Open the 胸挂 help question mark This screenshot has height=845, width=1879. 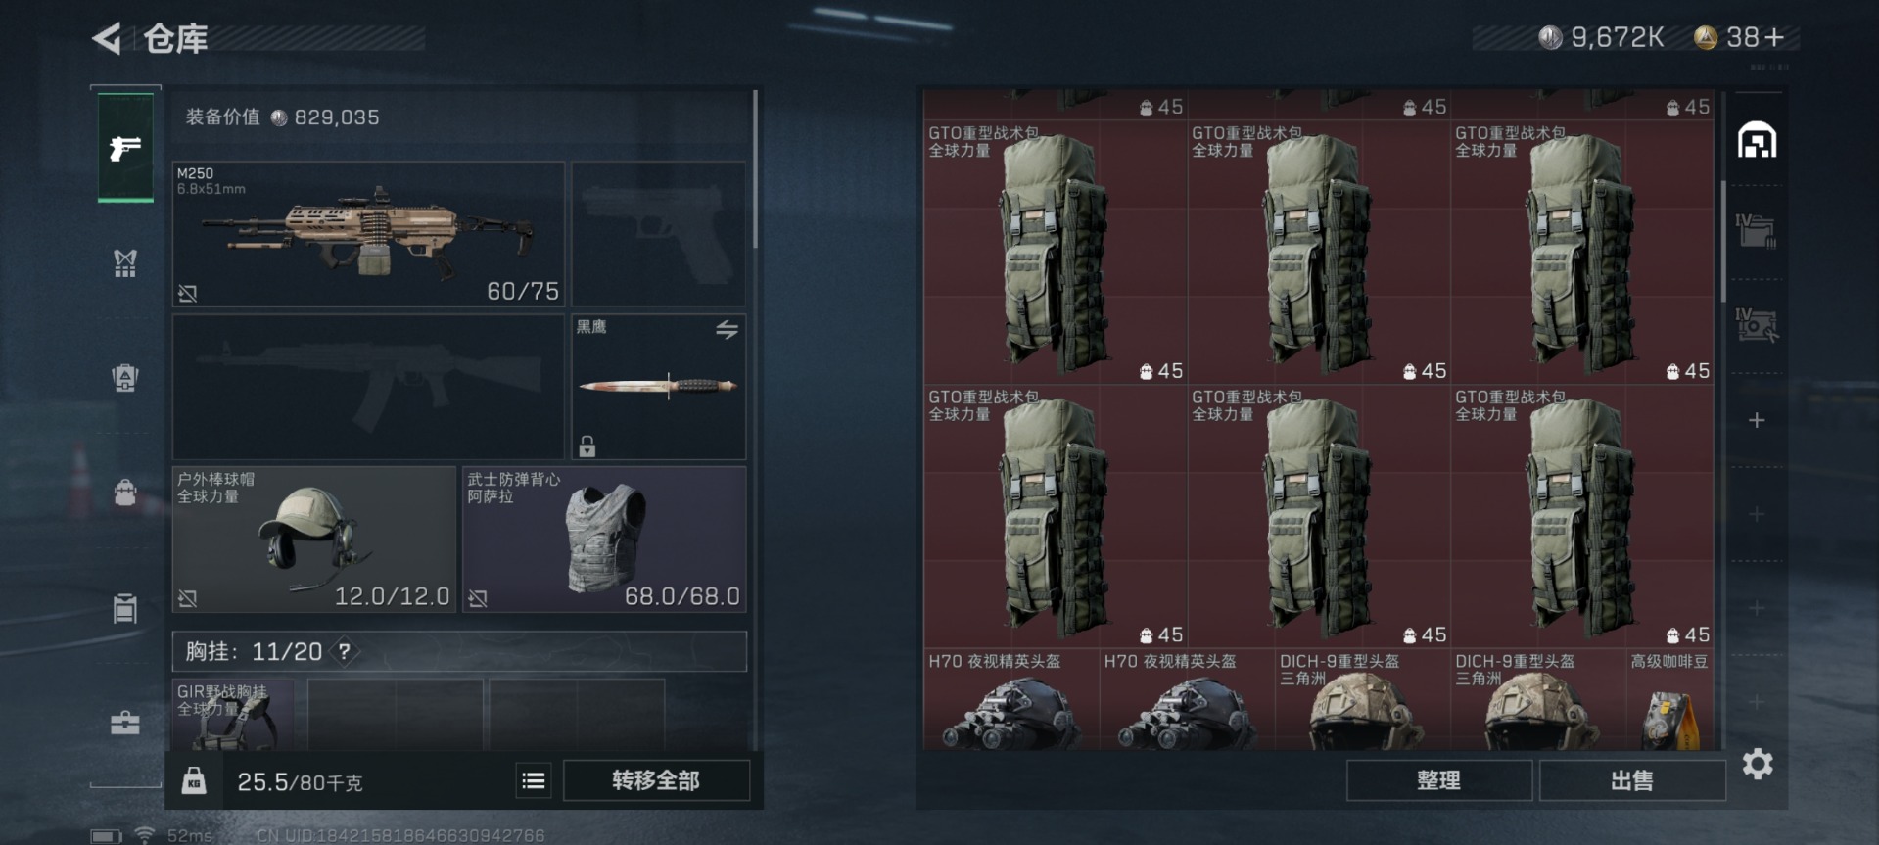tap(344, 651)
